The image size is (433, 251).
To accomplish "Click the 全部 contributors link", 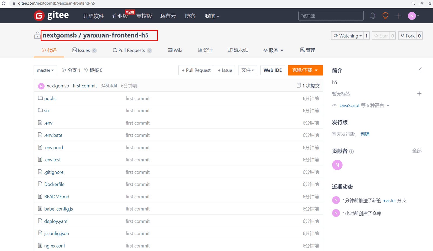I will tap(417, 151).
